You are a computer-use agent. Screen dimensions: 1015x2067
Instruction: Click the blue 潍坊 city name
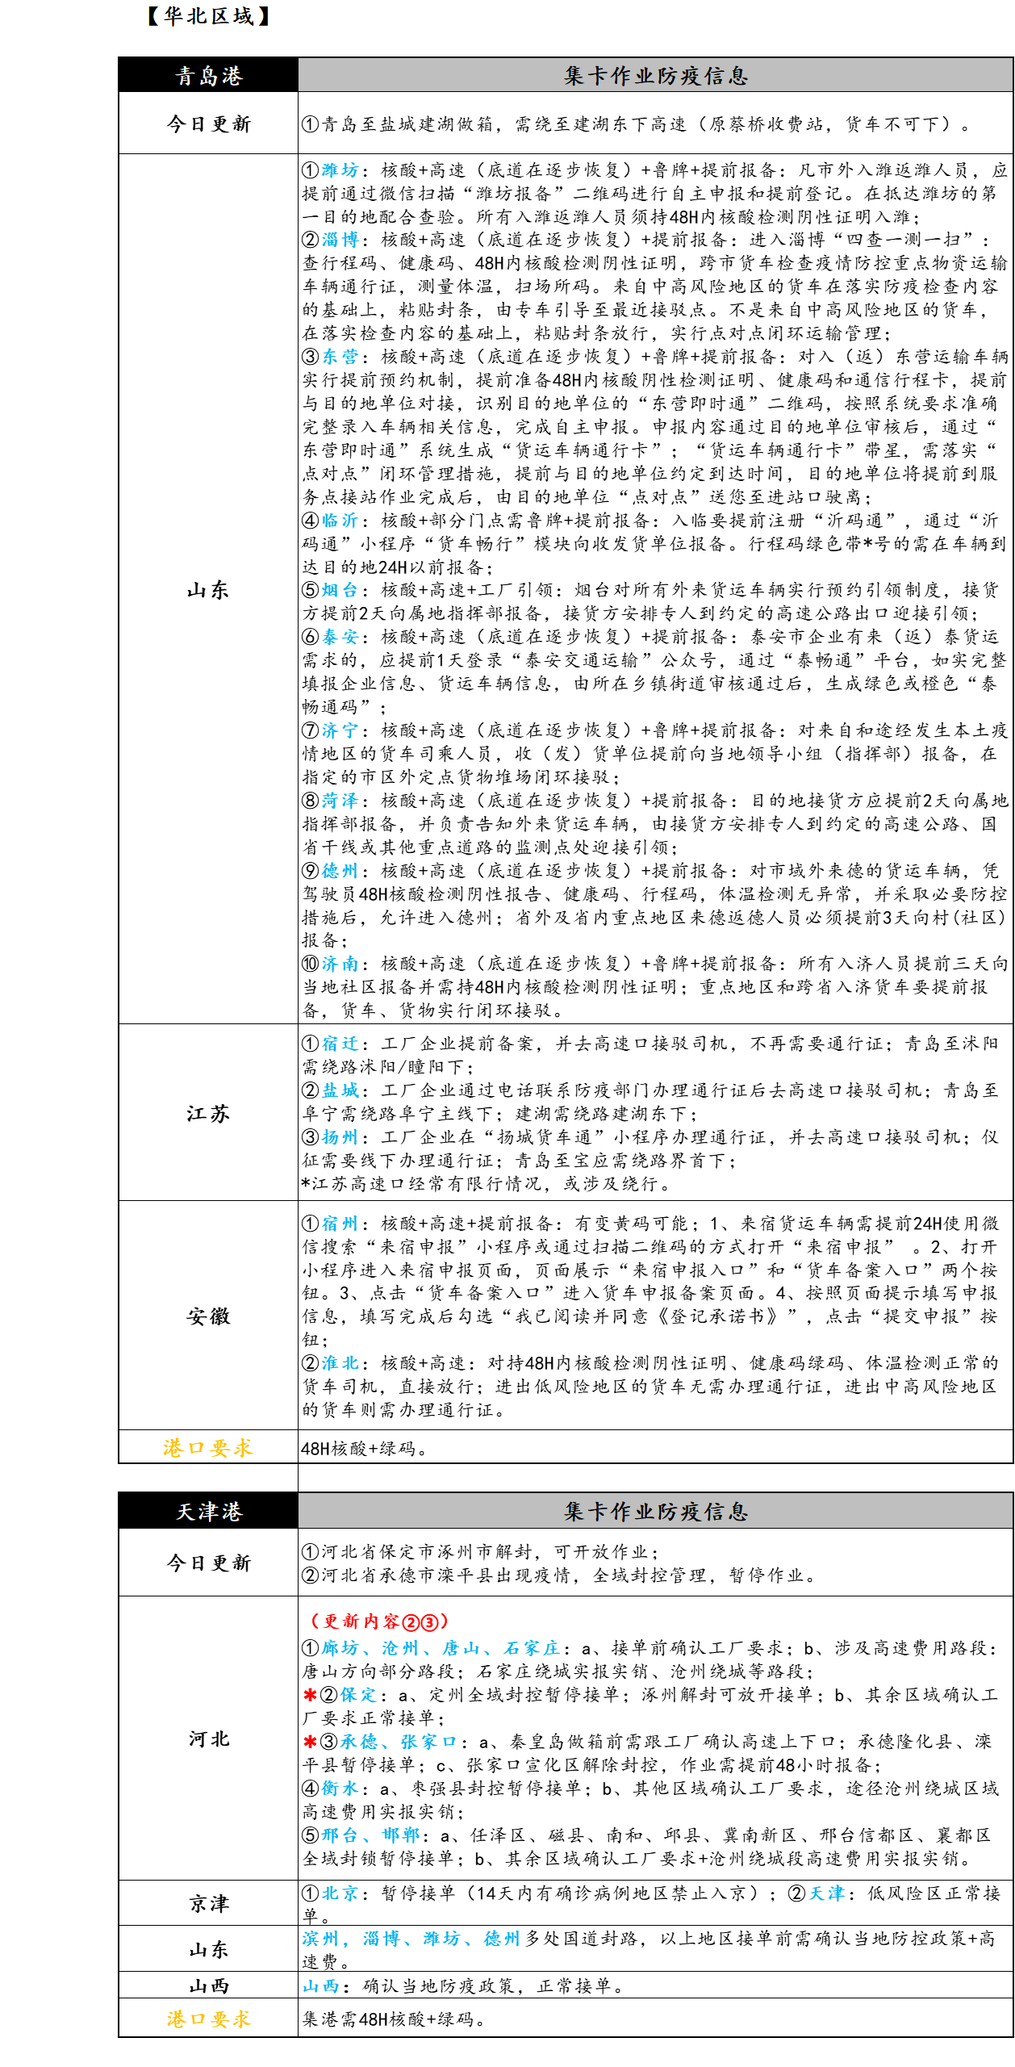tap(340, 169)
